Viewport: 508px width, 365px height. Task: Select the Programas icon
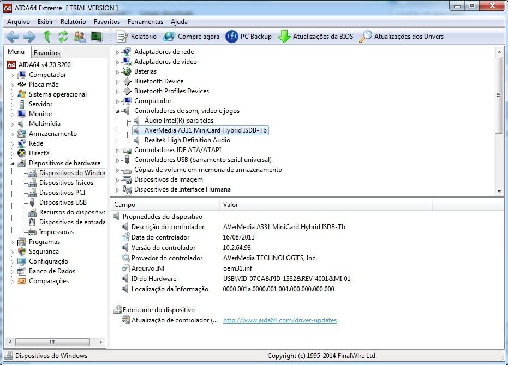[x=22, y=242]
